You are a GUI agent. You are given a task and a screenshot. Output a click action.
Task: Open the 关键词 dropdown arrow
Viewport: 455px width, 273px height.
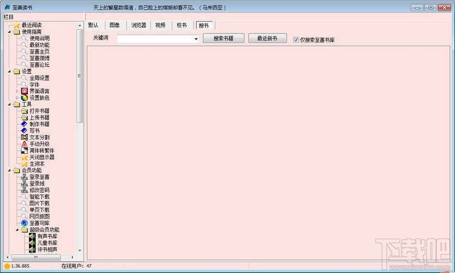tap(196, 39)
